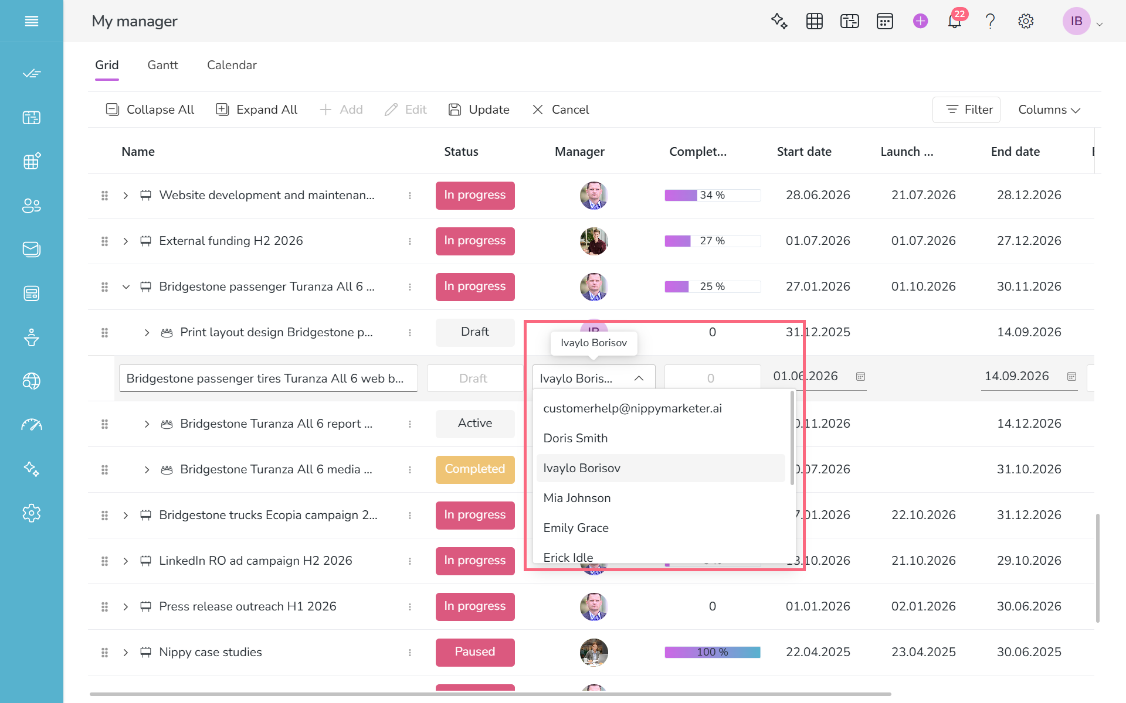Open the mail icon in left sidebar

[32, 250]
